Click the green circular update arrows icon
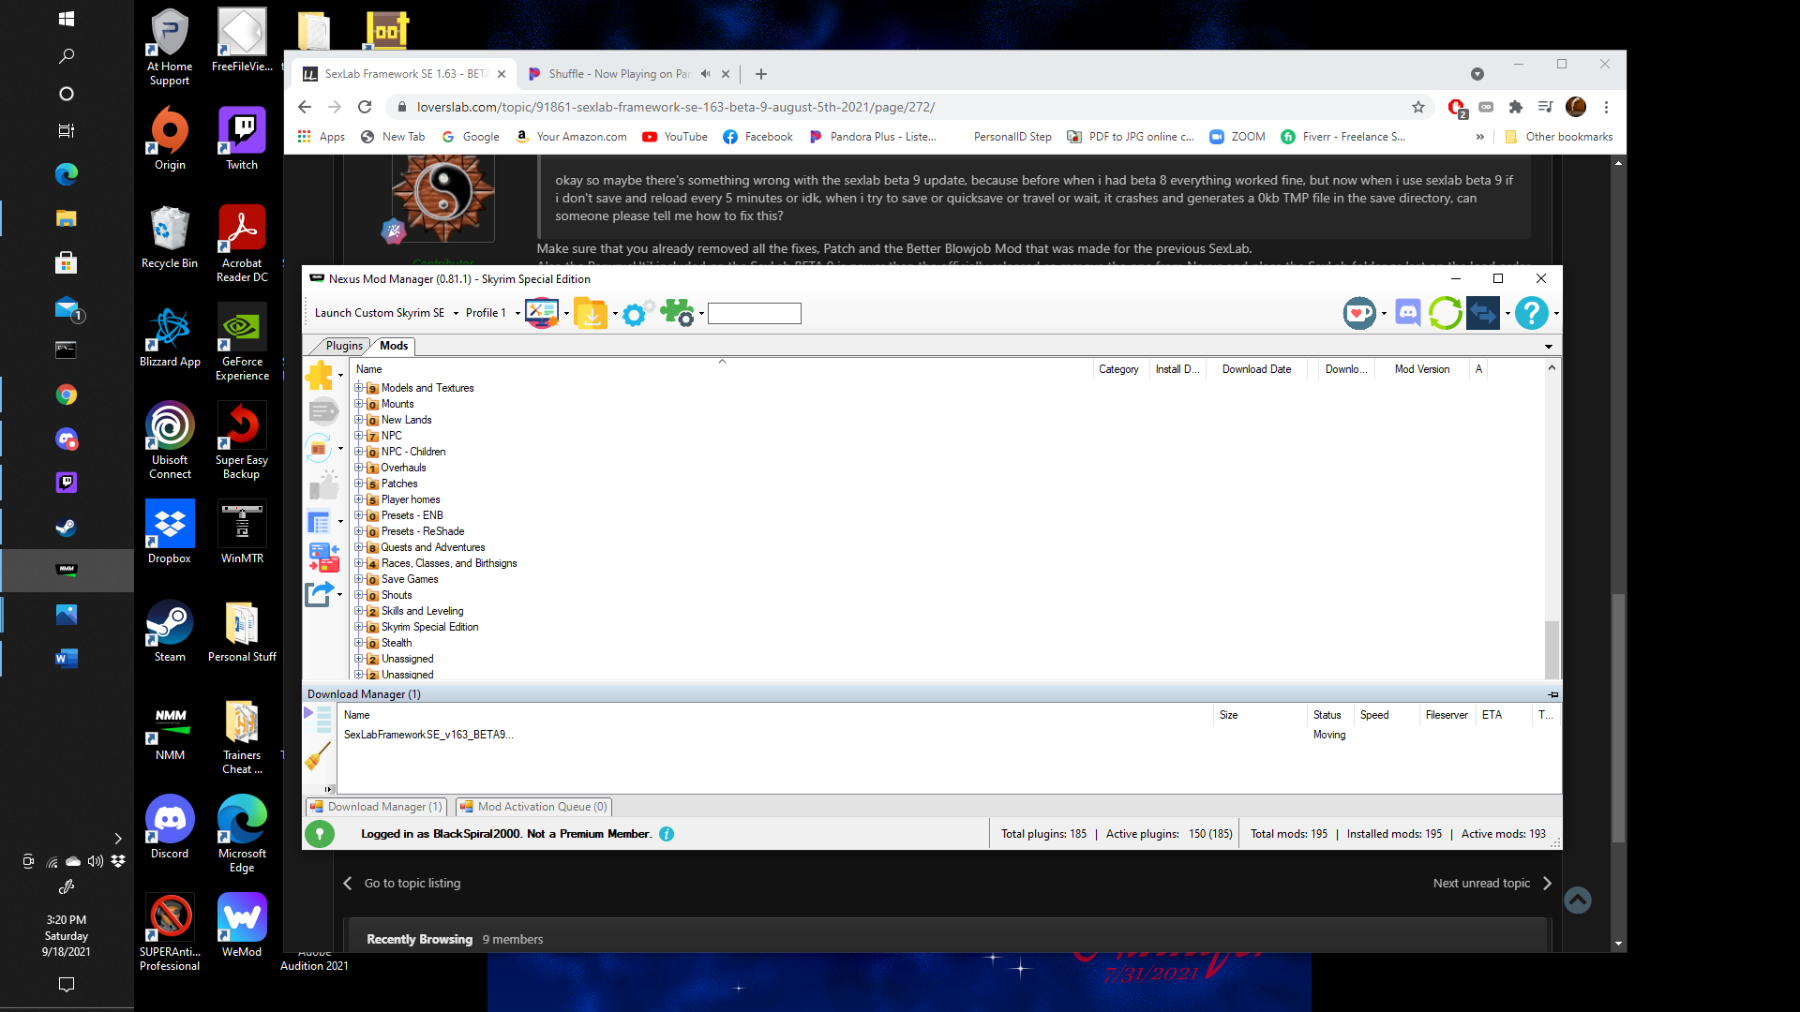The height and width of the screenshot is (1012, 1800). click(x=1446, y=313)
